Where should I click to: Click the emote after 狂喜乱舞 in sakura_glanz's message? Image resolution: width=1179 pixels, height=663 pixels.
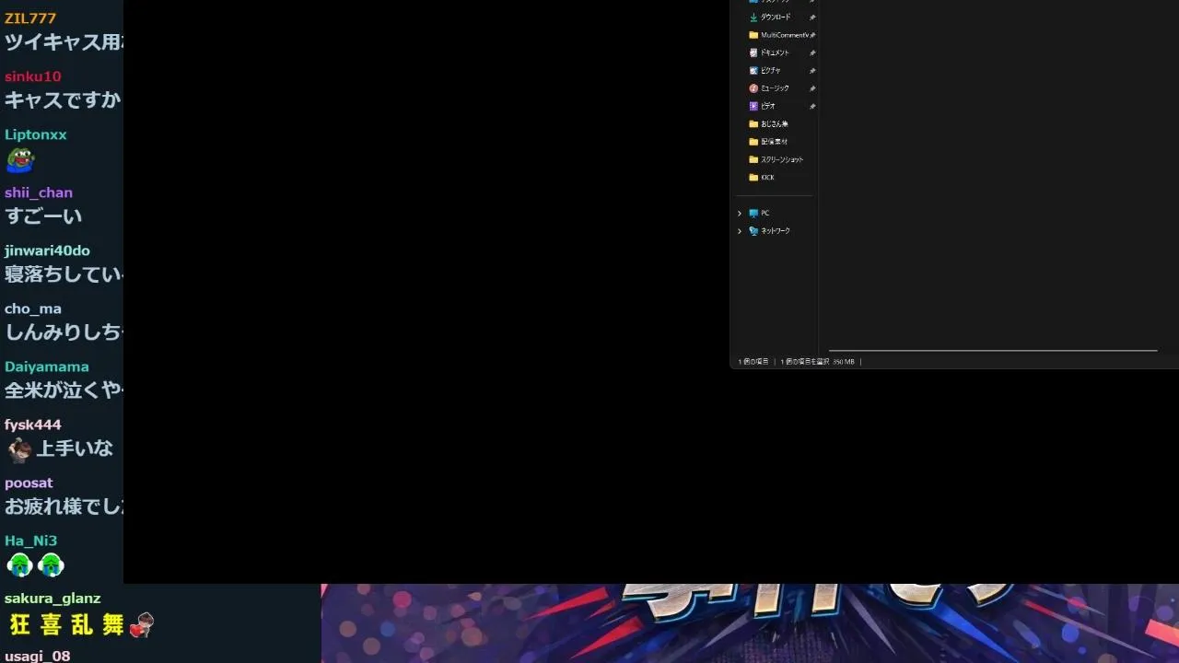141,625
